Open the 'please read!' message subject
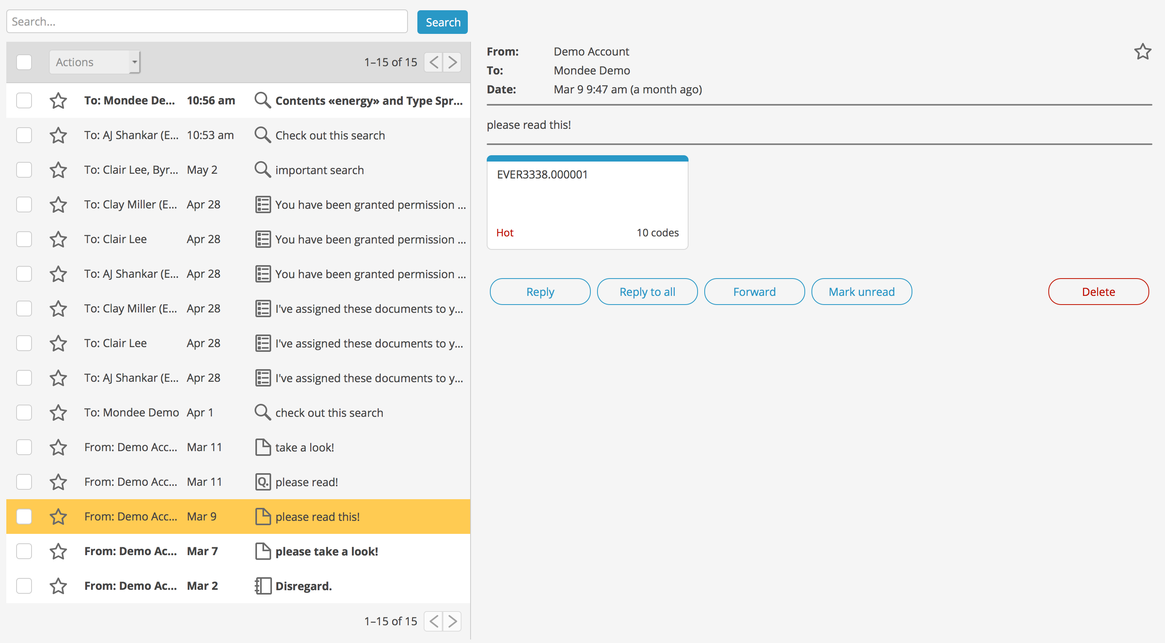This screenshot has width=1165, height=643. click(x=307, y=482)
